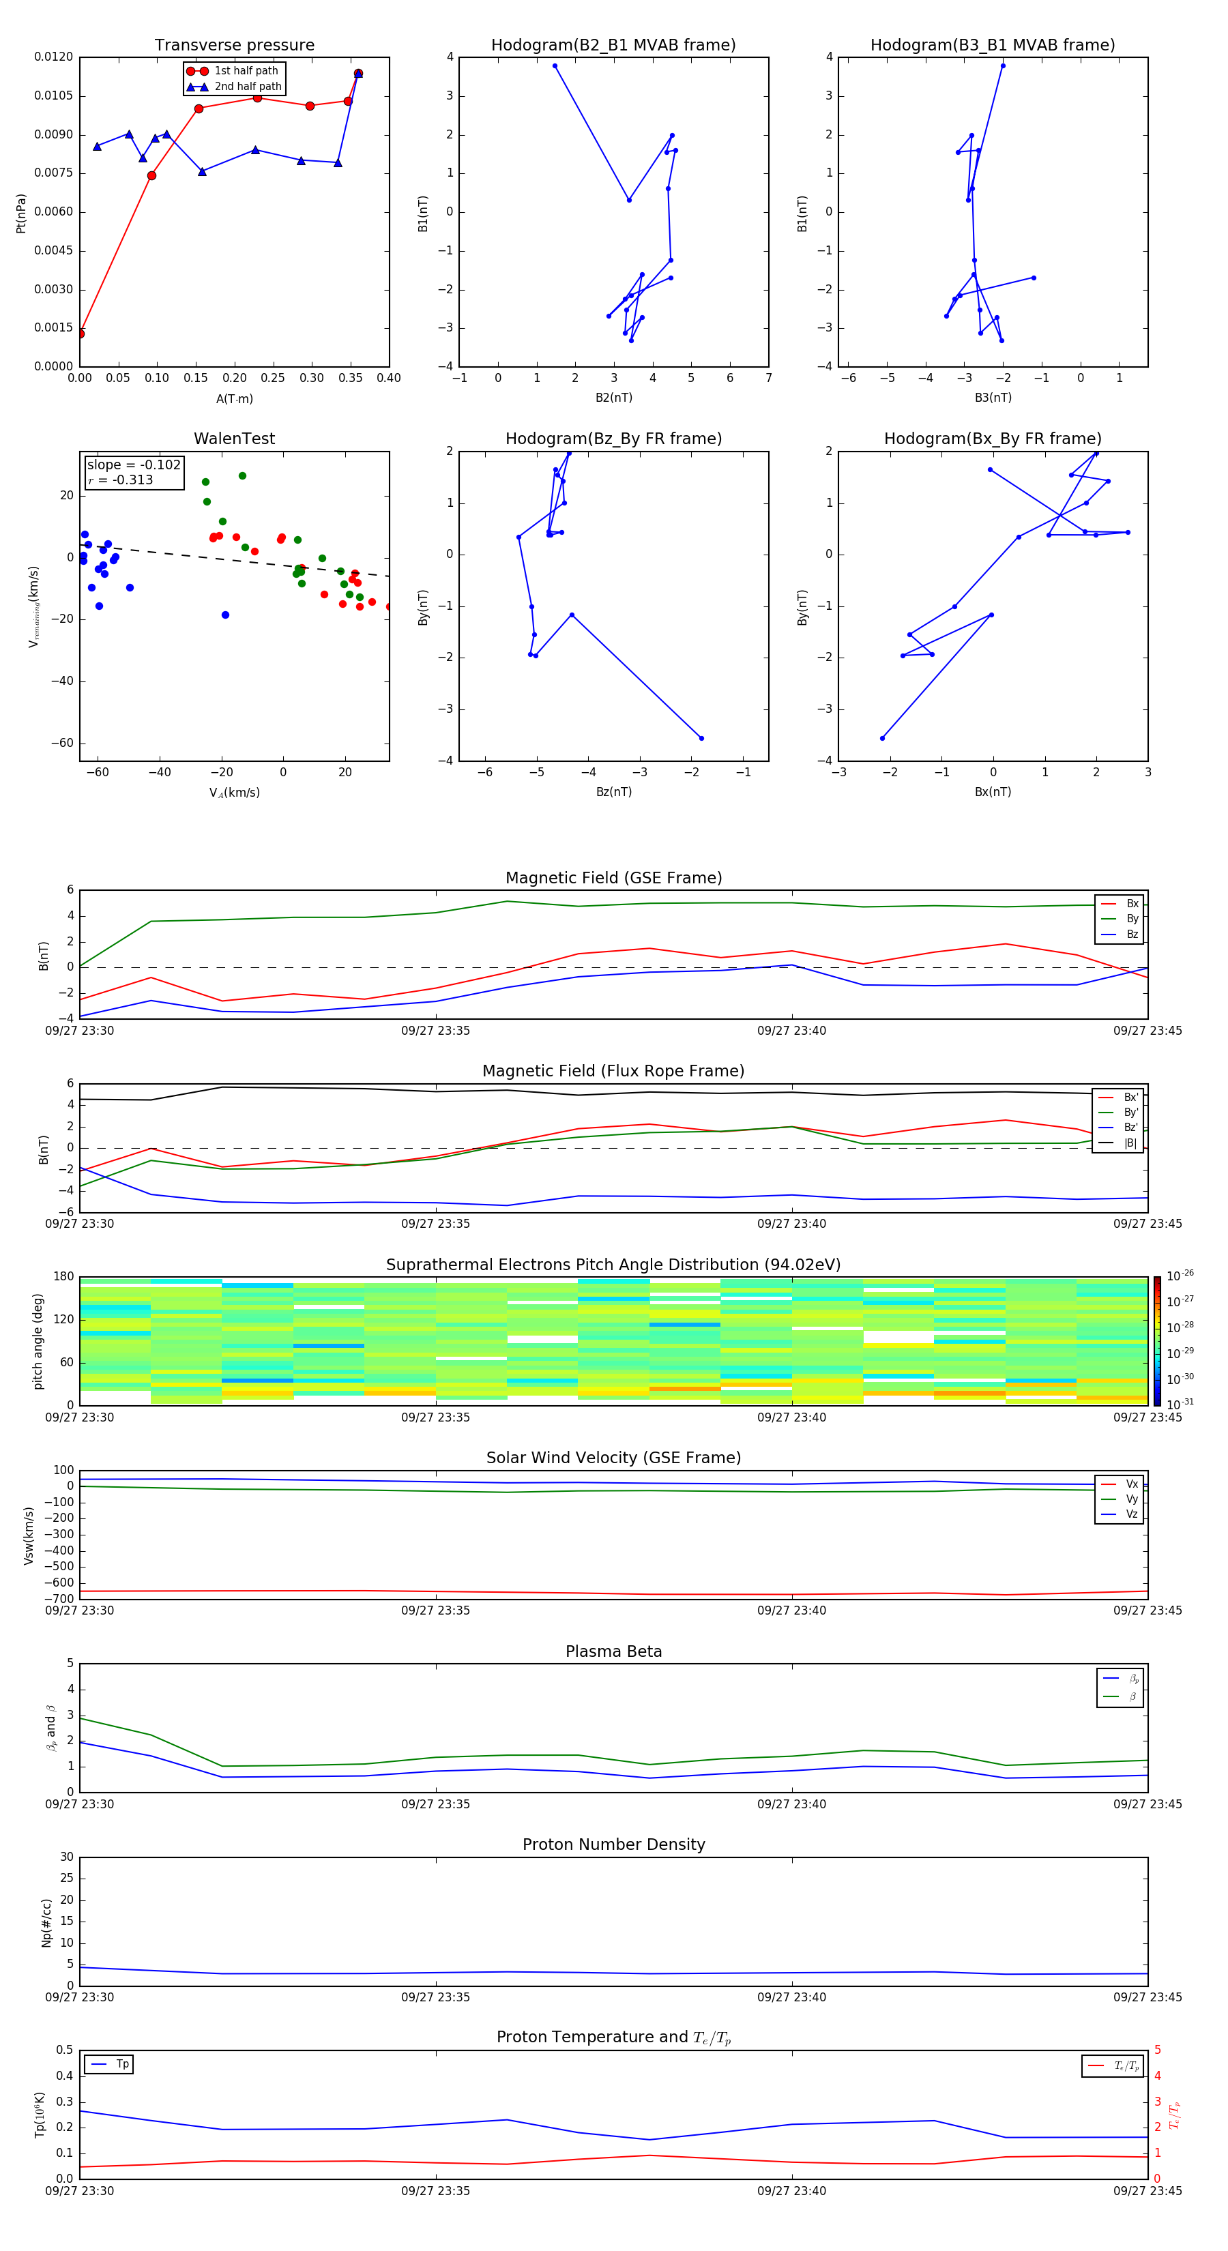1228x2251 pixels.
Task: Click the 'Hodogram(Bz_By FR frame)' title
Action: click(x=613, y=439)
